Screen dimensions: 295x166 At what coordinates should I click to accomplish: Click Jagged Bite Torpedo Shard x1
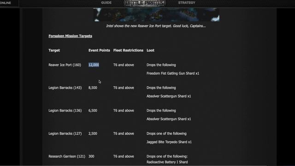[x=169, y=142]
